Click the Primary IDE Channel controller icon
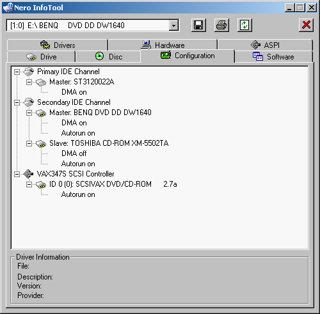320x314 pixels. pos(29,72)
